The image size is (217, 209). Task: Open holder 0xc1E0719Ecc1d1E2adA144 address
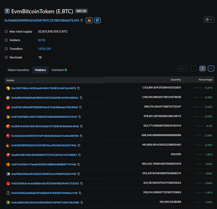pyautogui.click(x=43, y=88)
